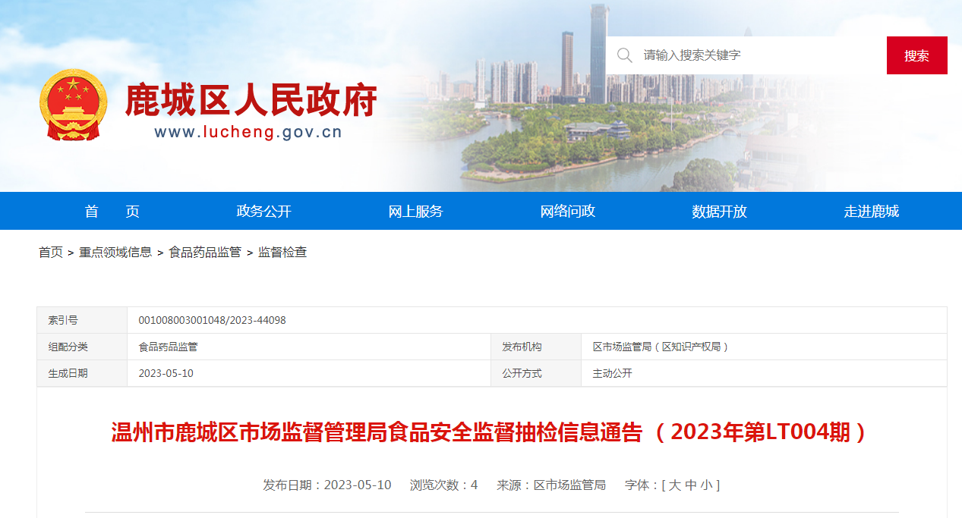Click the national emblem logo
Image resolution: width=962 pixels, height=518 pixels.
coord(73,105)
